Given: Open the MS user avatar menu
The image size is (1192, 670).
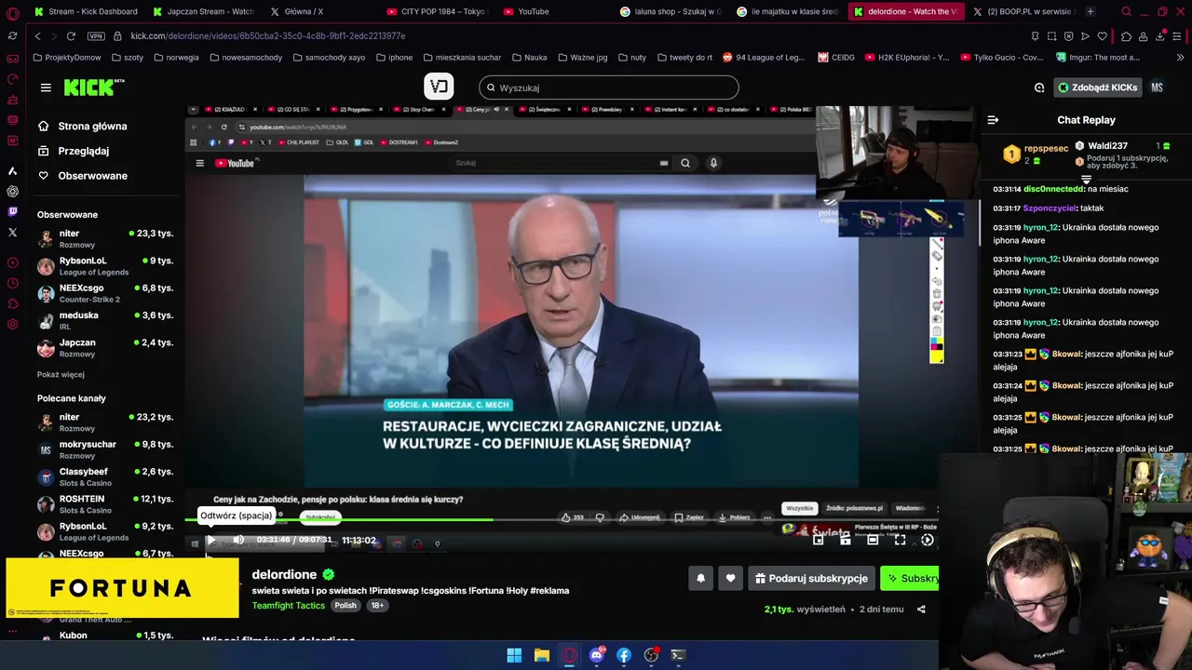Looking at the screenshot, I should click(x=1157, y=87).
